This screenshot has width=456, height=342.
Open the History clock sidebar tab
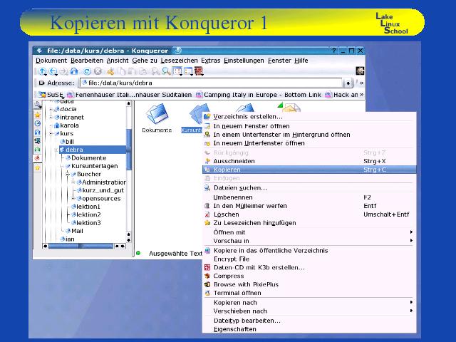tap(38, 123)
